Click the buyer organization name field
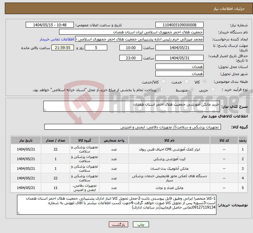Image resolution: width=253 pixels, height=233 pixels. (x=131, y=32)
